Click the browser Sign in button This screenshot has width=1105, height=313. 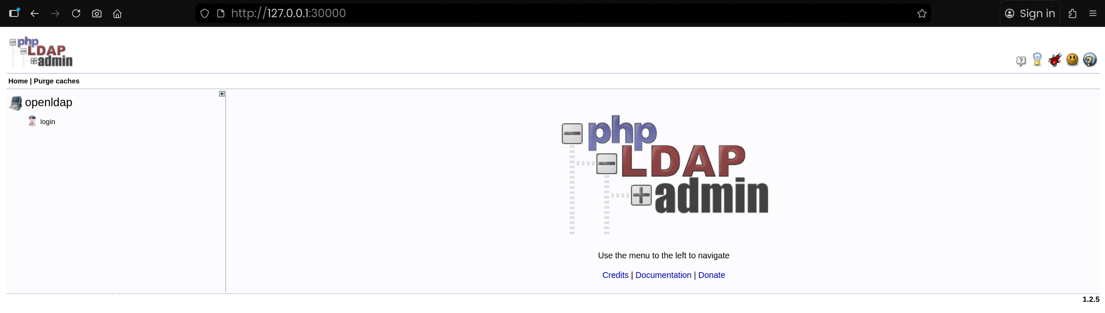(x=1030, y=13)
